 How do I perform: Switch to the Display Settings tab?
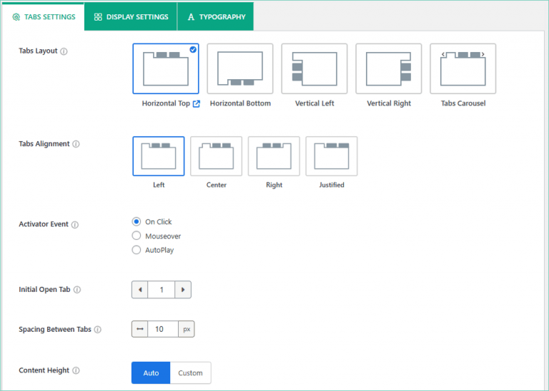[131, 17]
